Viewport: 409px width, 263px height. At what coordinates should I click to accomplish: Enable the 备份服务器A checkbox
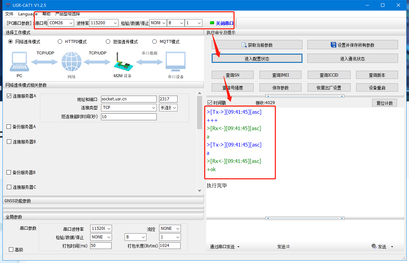[9, 127]
